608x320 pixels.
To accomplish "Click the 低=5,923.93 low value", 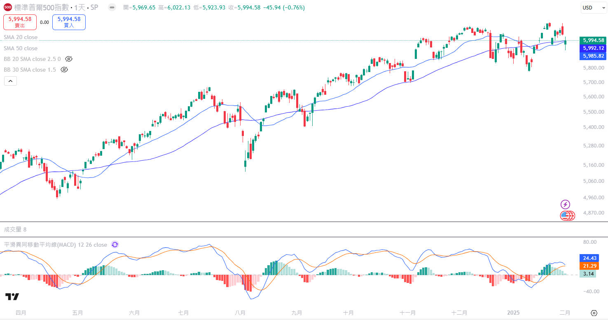I will pyautogui.click(x=209, y=7).
